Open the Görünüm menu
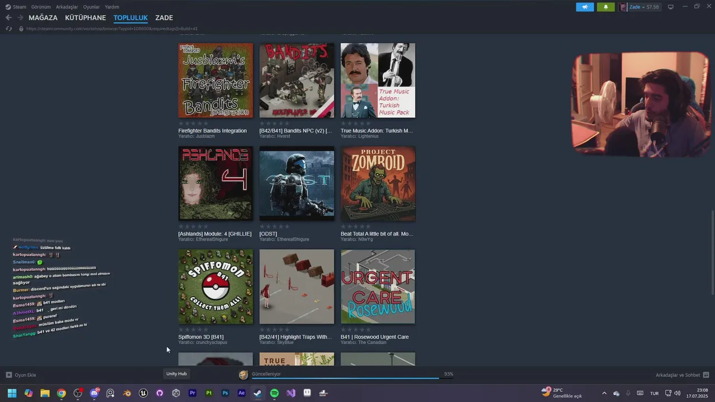715x402 pixels. [41, 7]
